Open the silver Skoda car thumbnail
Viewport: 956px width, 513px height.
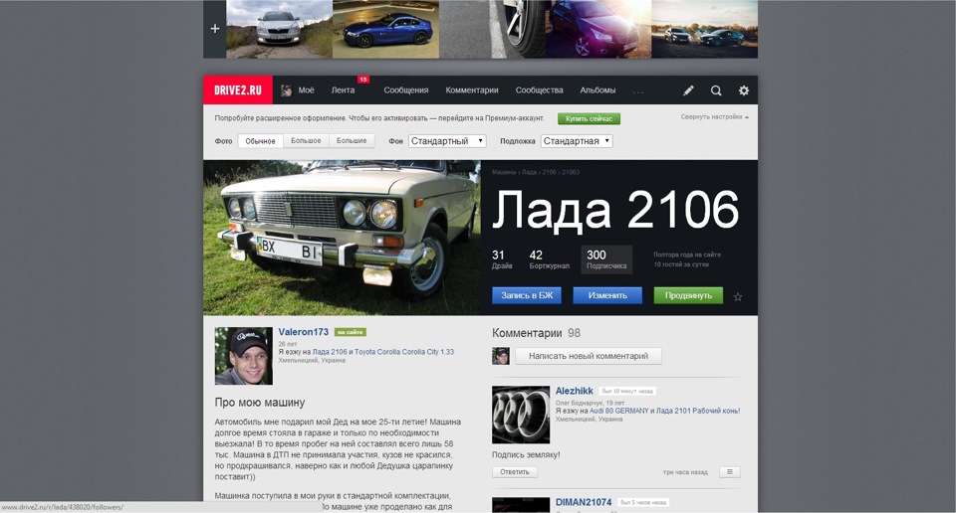[x=279, y=29]
